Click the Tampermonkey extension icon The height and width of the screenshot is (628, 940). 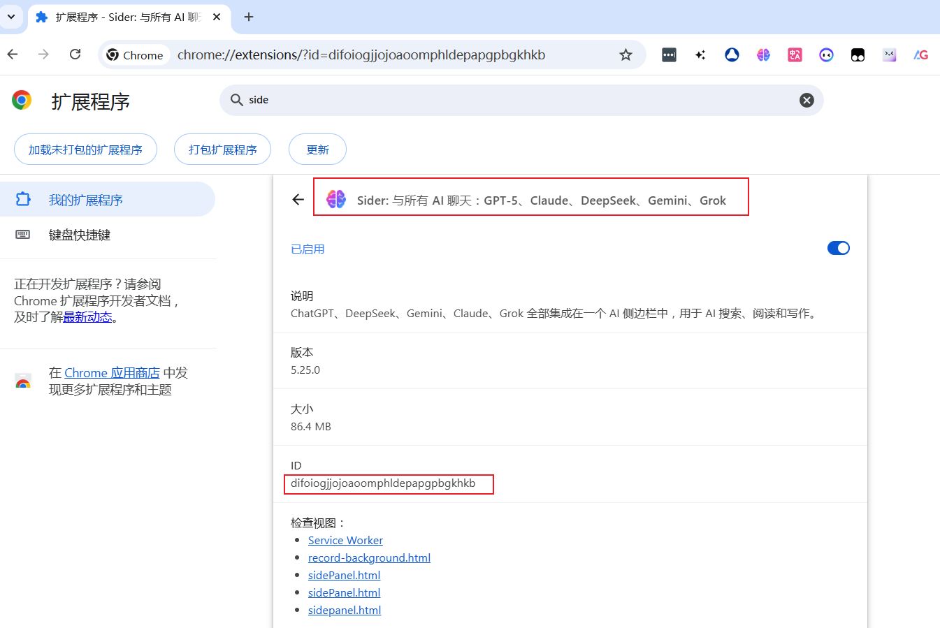tap(858, 55)
